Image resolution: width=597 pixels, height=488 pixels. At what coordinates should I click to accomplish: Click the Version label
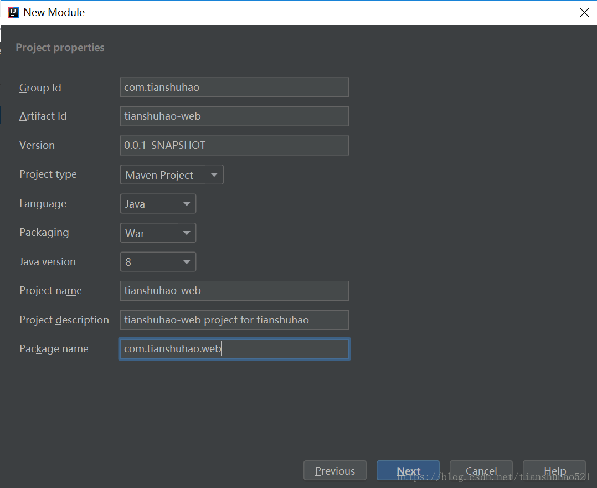point(37,145)
